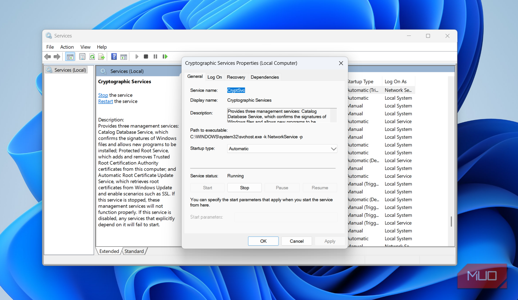Open the blue Help toolbar icon
The height and width of the screenshot is (300, 518).
click(114, 57)
